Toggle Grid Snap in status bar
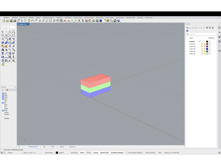This screenshot has height=166, width=221. coord(74,153)
